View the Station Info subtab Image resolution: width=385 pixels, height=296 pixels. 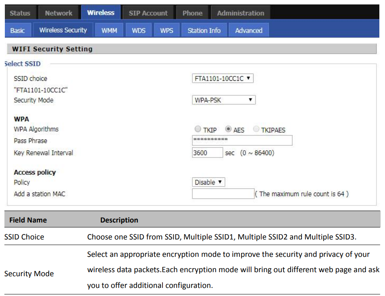click(204, 30)
